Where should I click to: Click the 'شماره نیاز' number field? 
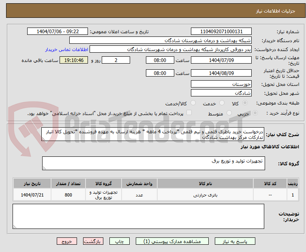[221, 32]
